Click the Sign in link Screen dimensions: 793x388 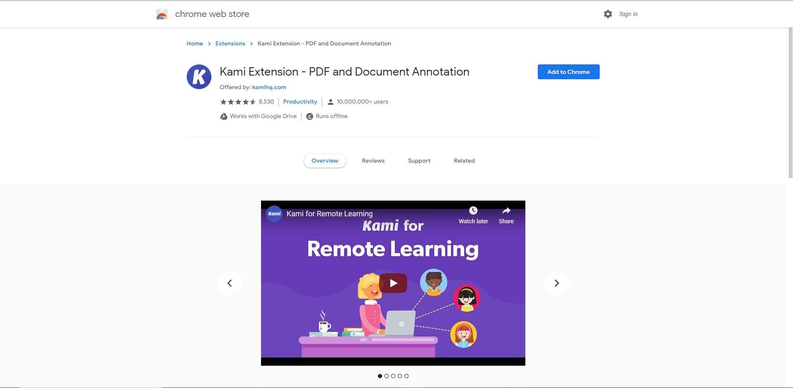628,14
